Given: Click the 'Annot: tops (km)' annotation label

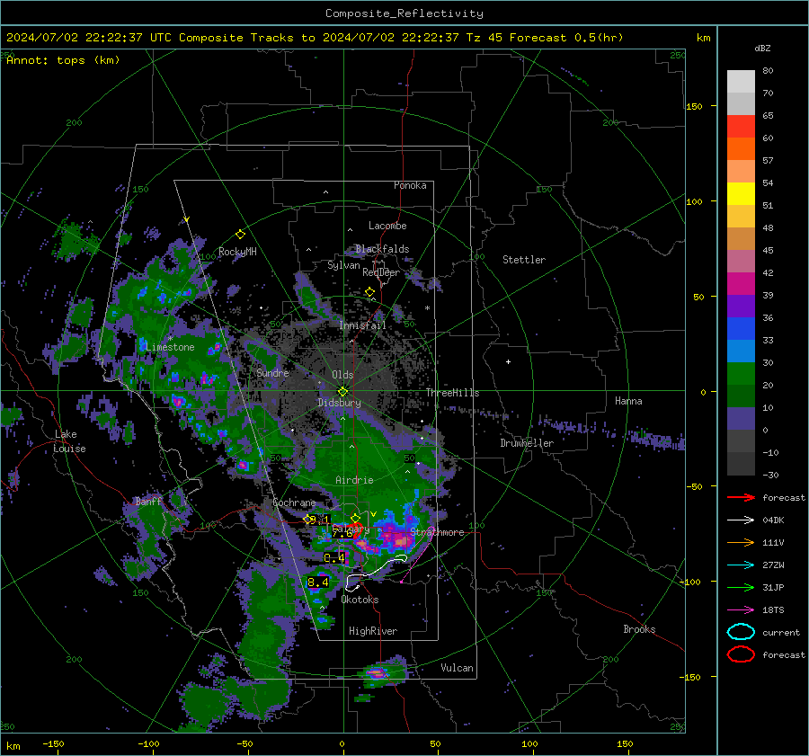Looking at the screenshot, I should pyautogui.click(x=63, y=60).
